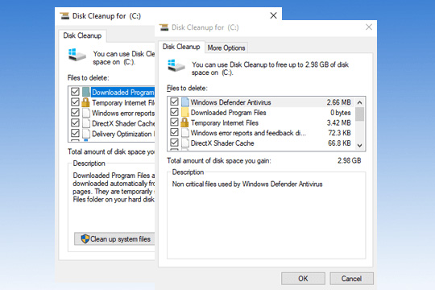Uncheck Temporary Internet Files checkbox in front window
The height and width of the screenshot is (290, 435).
(x=174, y=122)
